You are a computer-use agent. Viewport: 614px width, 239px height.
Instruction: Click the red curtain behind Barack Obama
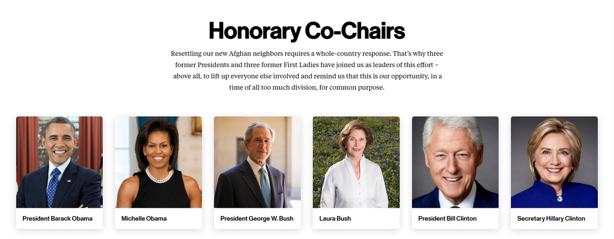pyautogui.click(x=27, y=149)
